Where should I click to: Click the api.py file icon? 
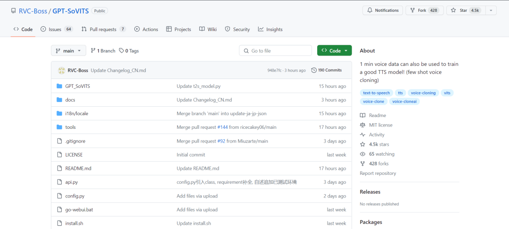tap(59, 182)
